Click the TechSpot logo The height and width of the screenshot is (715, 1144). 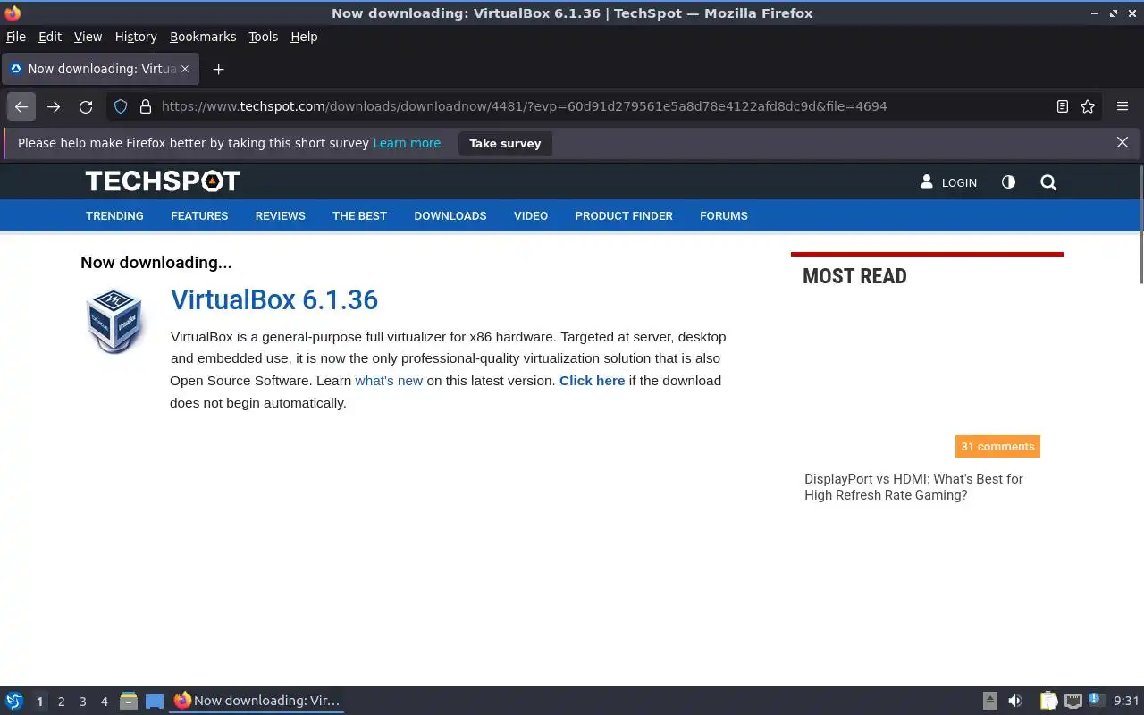[163, 181]
